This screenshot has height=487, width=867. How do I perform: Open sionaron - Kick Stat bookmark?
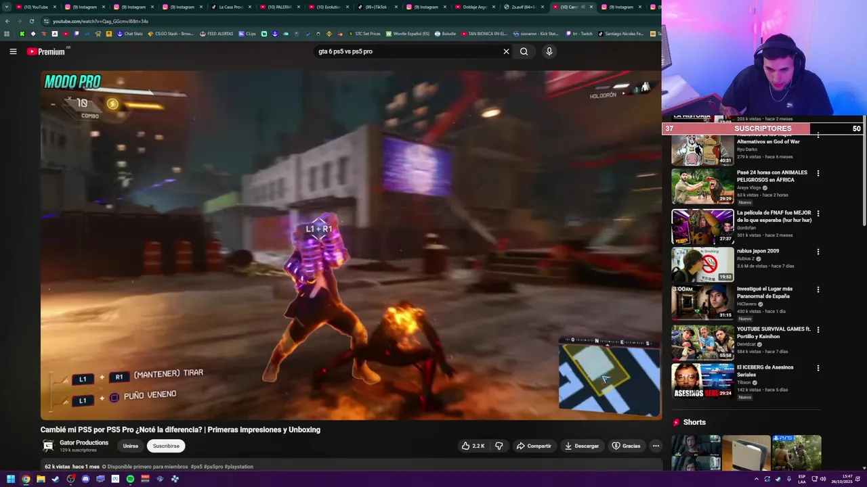pyautogui.click(x=536, y=34)
